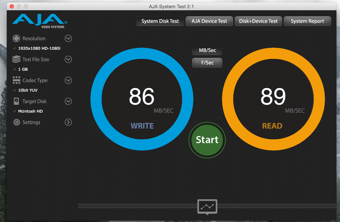The width and height of the screenshot is (340, 222).
Task: Select MB/Sec units
Action: click(x=207, y=50)
